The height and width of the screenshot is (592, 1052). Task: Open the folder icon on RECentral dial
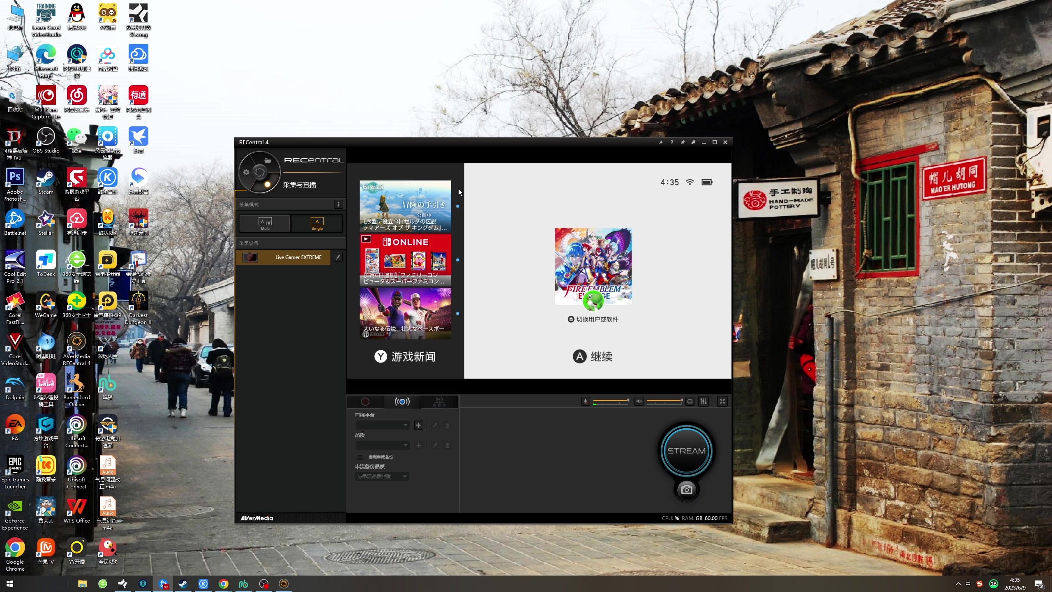268,161
